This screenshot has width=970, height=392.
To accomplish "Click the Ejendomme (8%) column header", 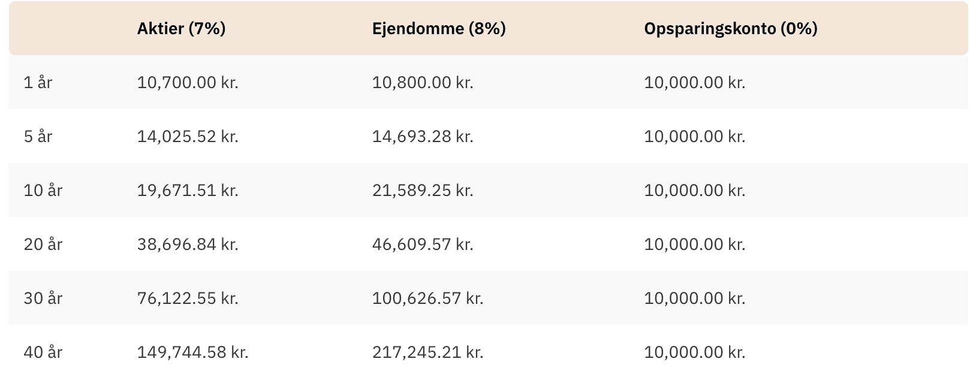I will 439,29.
